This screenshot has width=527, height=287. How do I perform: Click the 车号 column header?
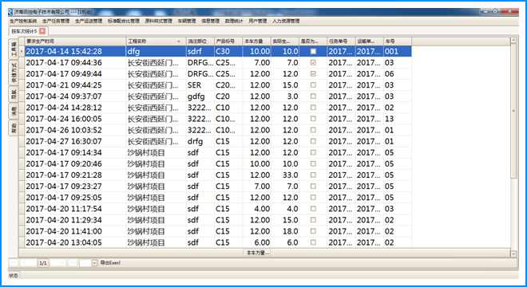pyautogui.click(x=398, y=41)
